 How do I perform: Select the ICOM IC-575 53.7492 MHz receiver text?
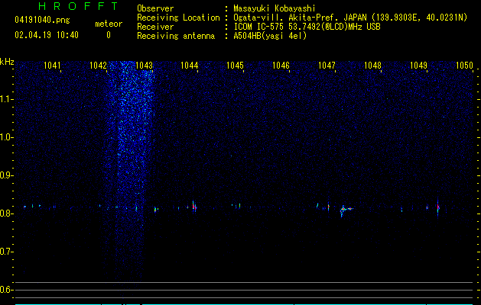(x=307, y=27)
